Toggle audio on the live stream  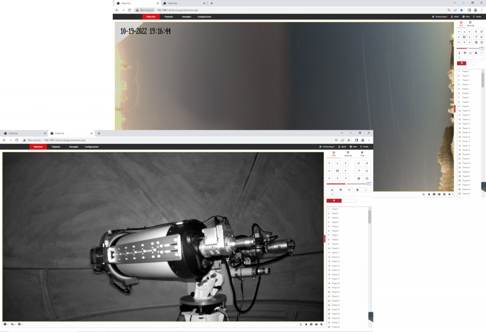pos(316,324)
